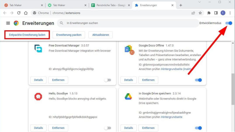
Task: Click the Hello, Goodbye extension icon
Action: [38, 96]
